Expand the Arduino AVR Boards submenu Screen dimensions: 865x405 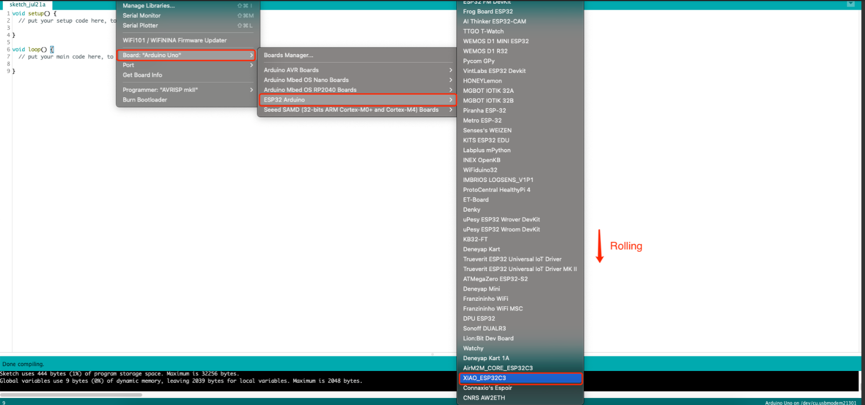tap(357, 70)
